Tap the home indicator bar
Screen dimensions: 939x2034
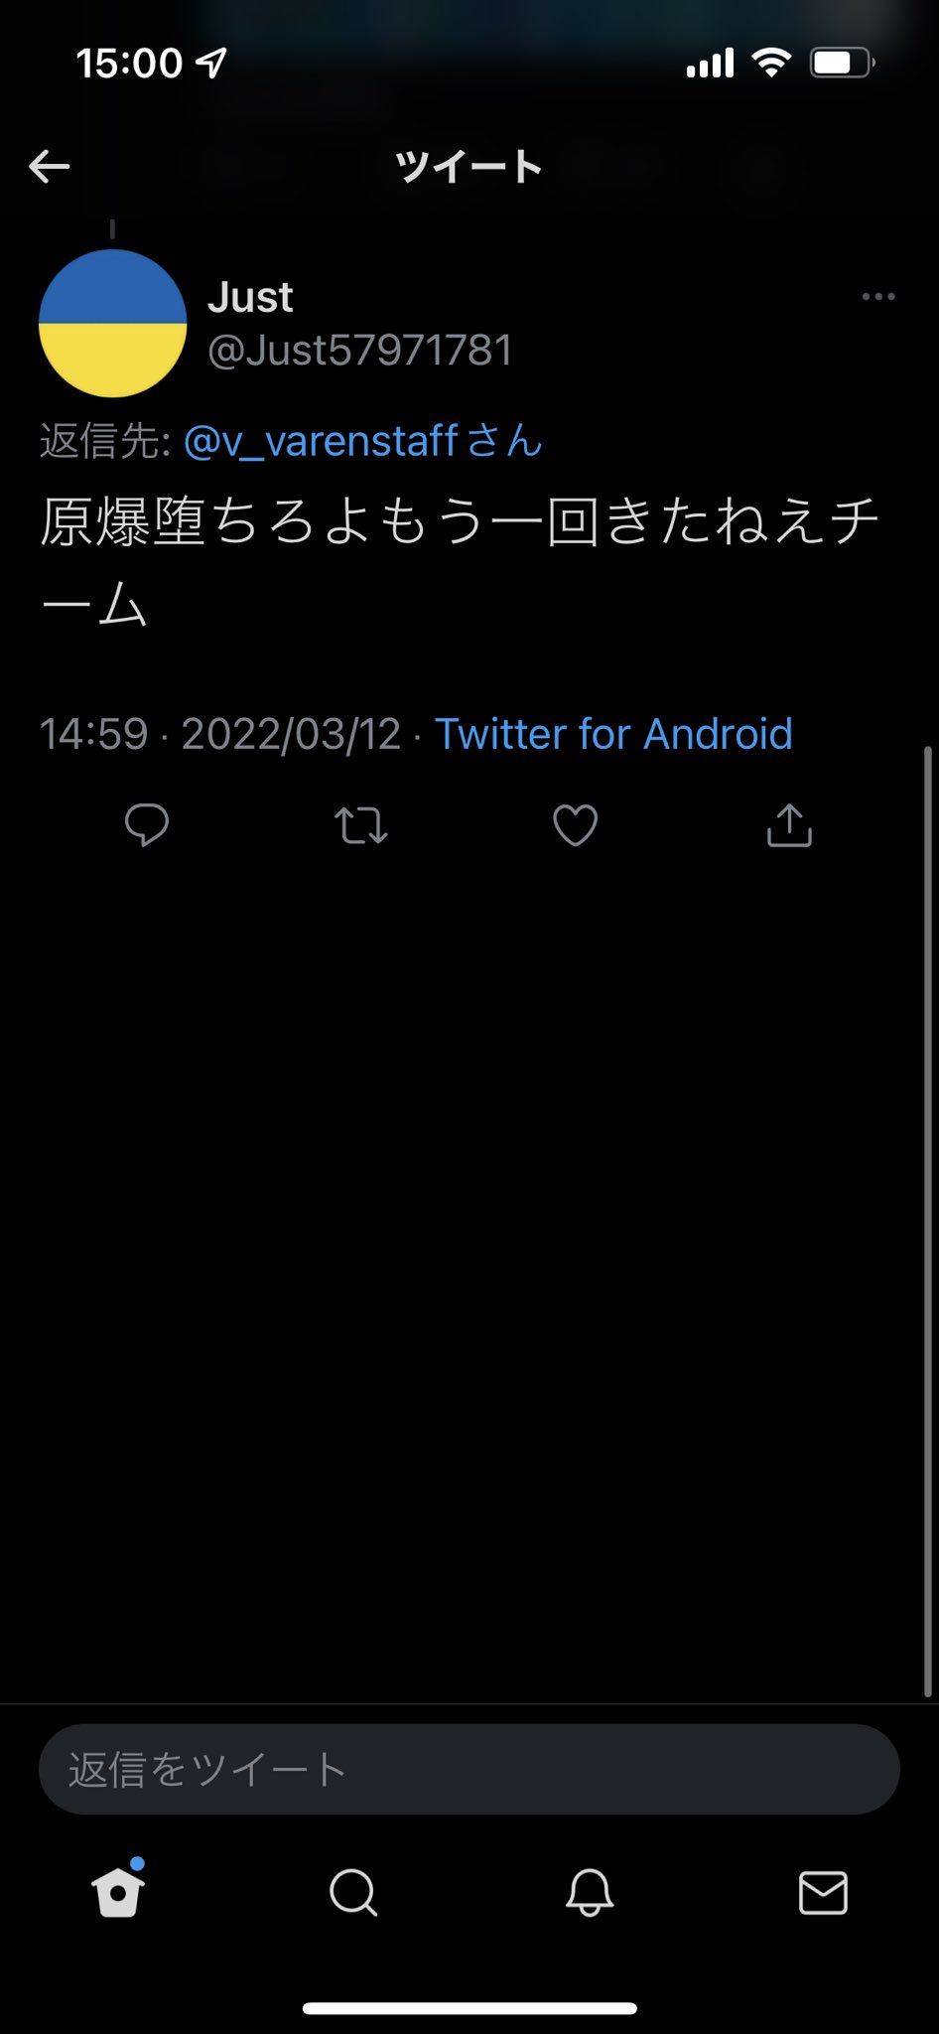pyautogui.click(x=469, y=2008)
